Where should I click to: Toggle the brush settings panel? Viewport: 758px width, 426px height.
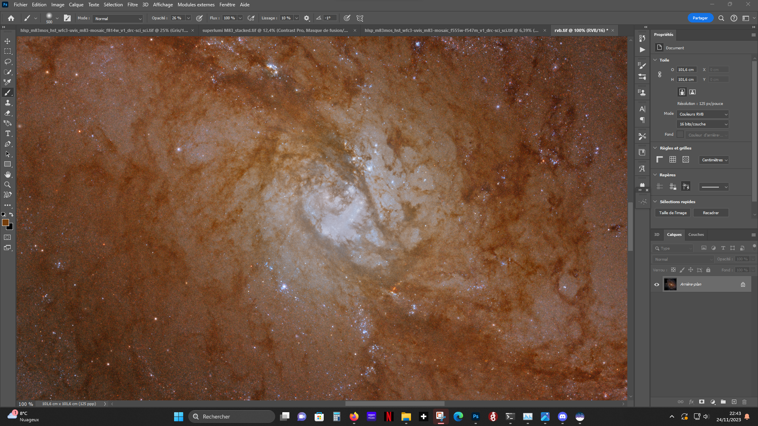click(x=68, y=18)
